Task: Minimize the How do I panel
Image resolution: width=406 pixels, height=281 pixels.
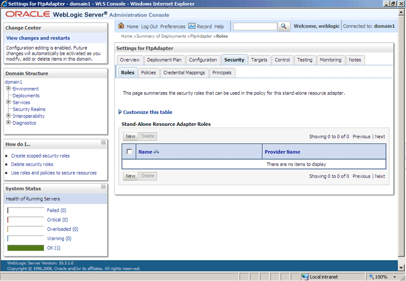Action: (103, 142)
